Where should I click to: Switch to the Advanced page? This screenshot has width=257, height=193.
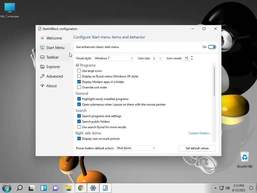tap(54, 76)
